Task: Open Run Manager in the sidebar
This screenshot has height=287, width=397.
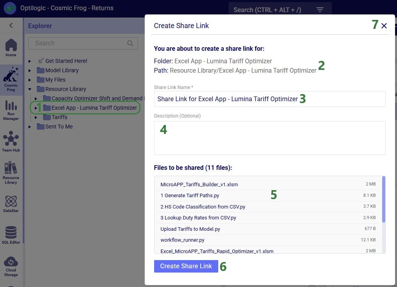Action: (x=11, y=110)
